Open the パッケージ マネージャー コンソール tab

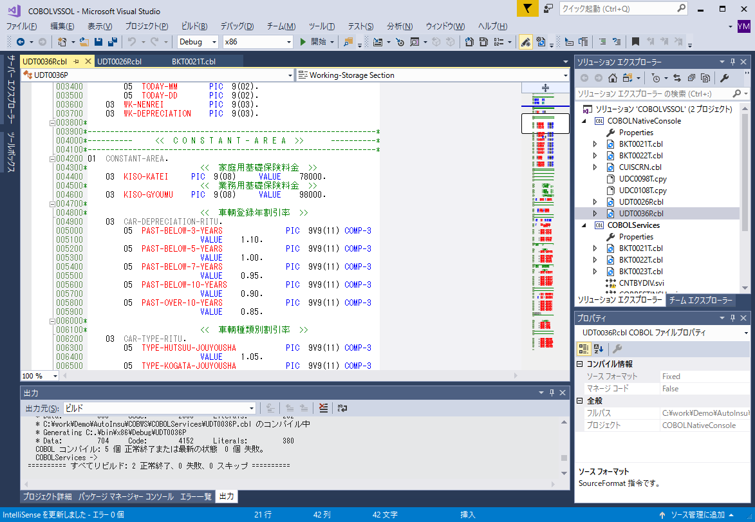[x=126, y=496]
